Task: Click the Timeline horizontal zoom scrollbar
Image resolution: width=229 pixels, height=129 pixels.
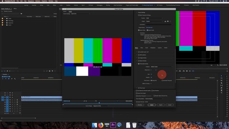Action: click(x=18, y=118)
